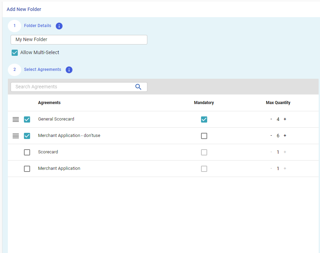This screenshot has height=253, width=320.
Task: Select the Merchant Application agreement checkbox
Action: pyautogui.click(x=27, y=169)
